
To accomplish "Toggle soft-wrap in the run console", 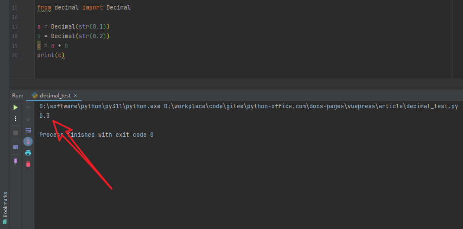I will 28,130.
